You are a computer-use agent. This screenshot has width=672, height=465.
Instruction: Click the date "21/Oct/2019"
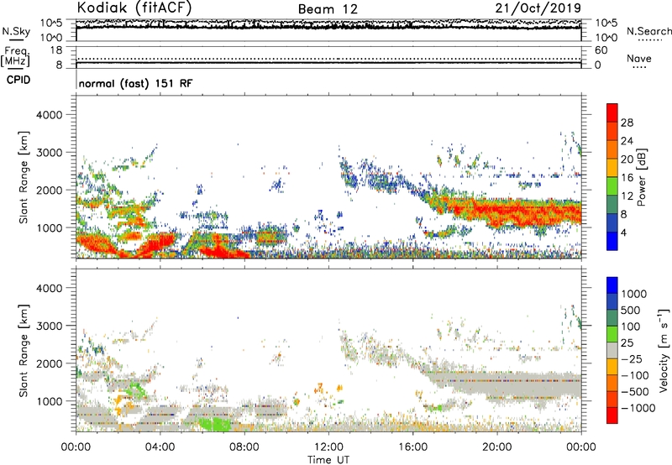(538, 8)
